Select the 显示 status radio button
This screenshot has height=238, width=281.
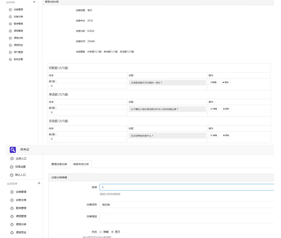pos(112,232)
